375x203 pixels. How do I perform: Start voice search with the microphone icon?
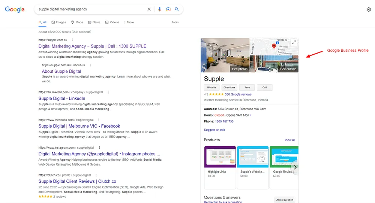(159, 9)
